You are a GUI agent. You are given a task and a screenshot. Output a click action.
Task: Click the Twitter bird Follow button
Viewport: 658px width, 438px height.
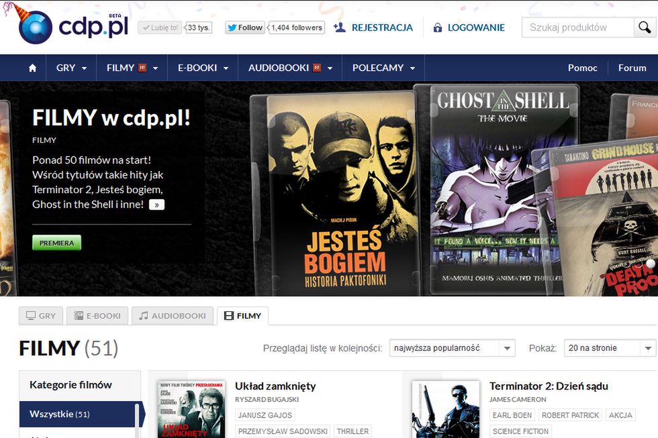tap(244, 28)
